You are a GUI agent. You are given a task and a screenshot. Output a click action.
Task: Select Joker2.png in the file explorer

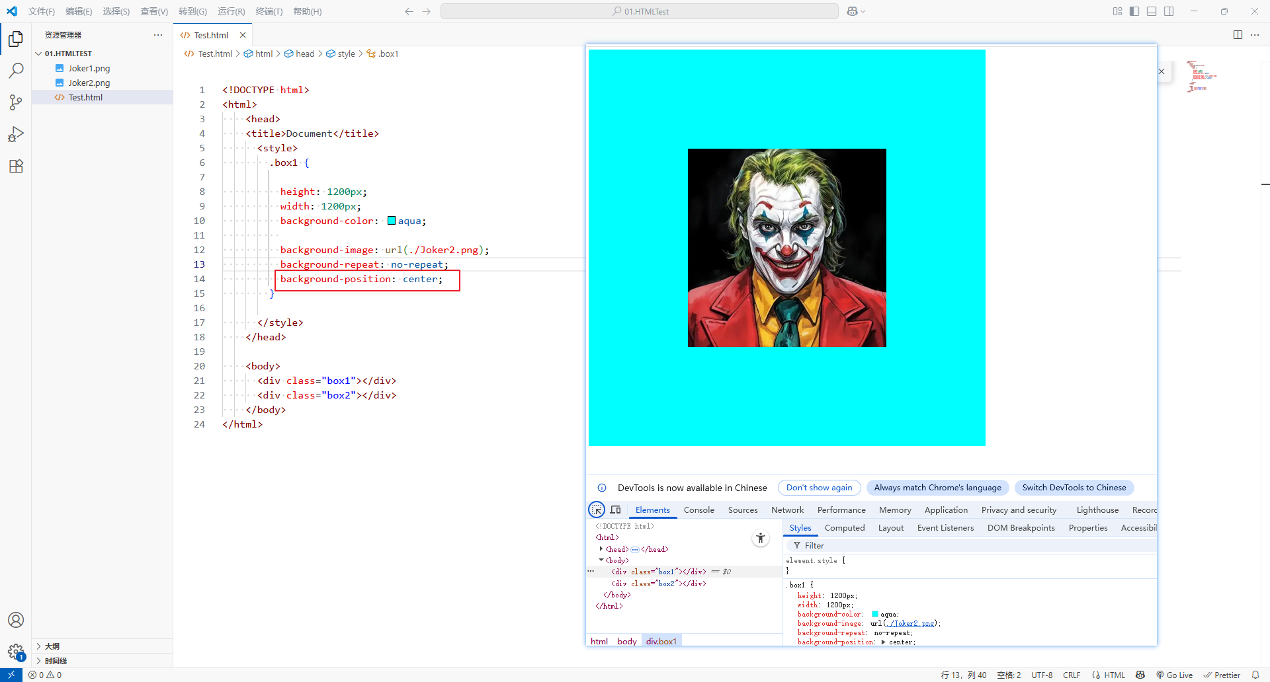click(89, 83)
